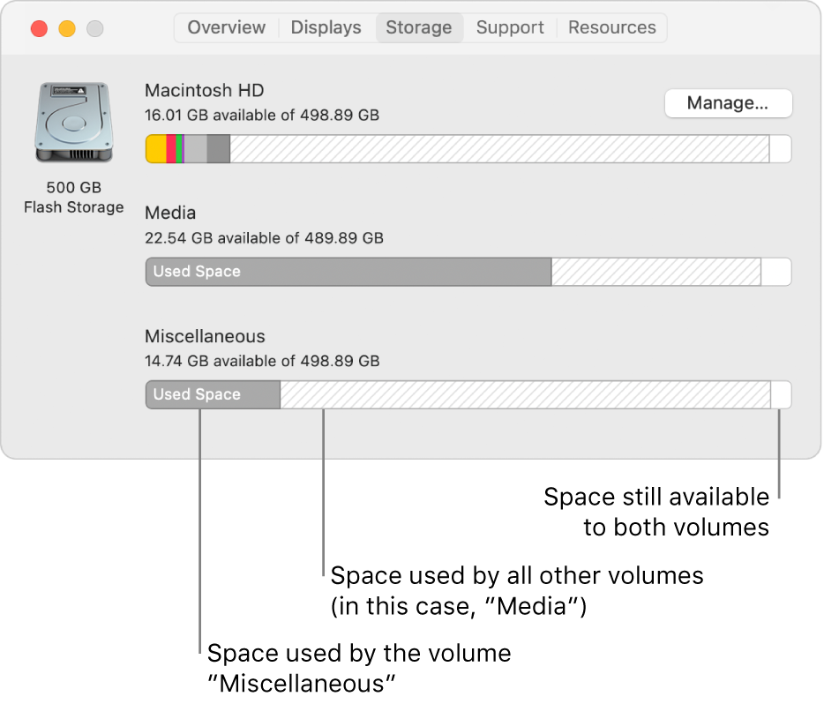This screenshot has height=704, width=824.
Task: Click the Macintosh HD volume name
Action: point(204,90)
